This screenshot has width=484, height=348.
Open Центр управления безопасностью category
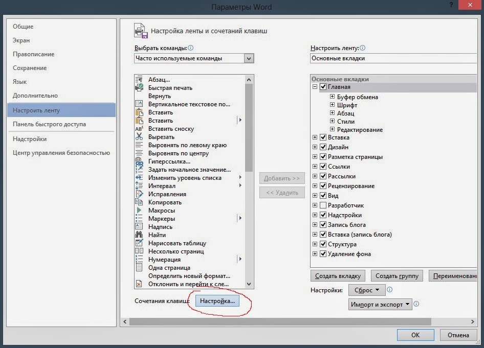tap(61, 153)
